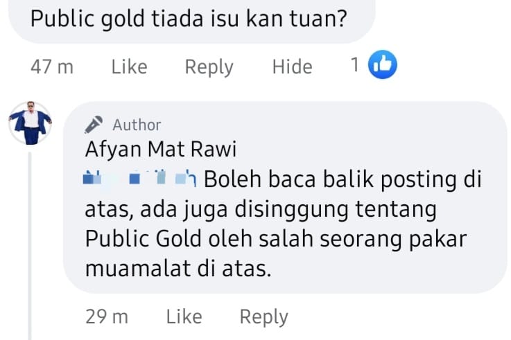Open the blue thumbs-up reaction icon
Screen dimensions: 511x340
point(383,64)
